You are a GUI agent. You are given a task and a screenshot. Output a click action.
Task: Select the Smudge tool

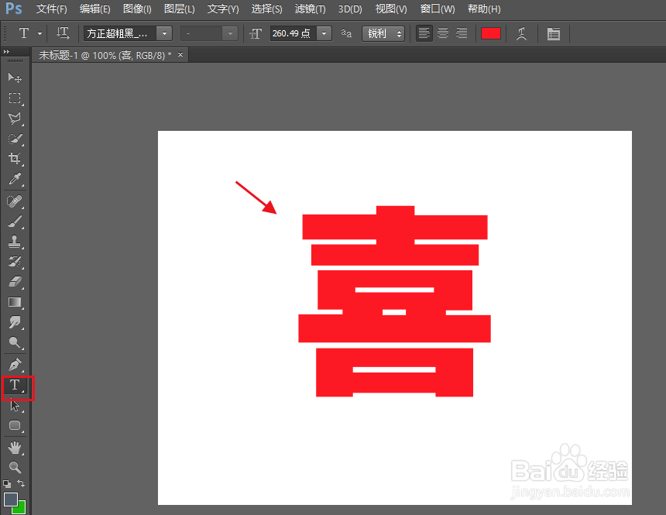tap(15, 322)
